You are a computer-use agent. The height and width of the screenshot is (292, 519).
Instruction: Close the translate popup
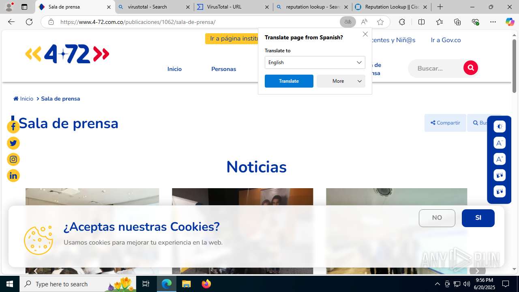tap(365, 34)
